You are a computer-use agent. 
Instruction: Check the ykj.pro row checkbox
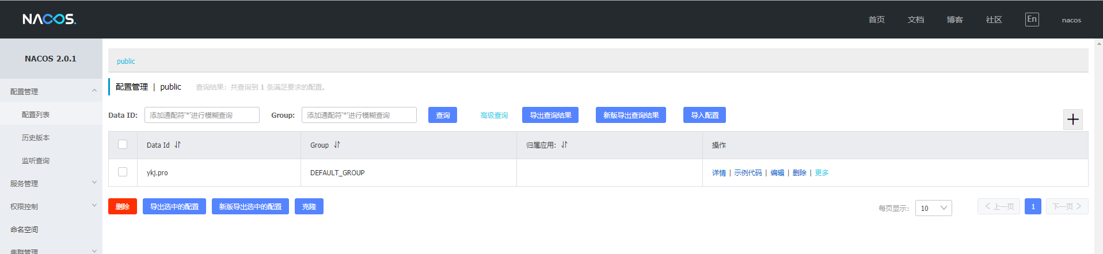[x=123, y=172]
